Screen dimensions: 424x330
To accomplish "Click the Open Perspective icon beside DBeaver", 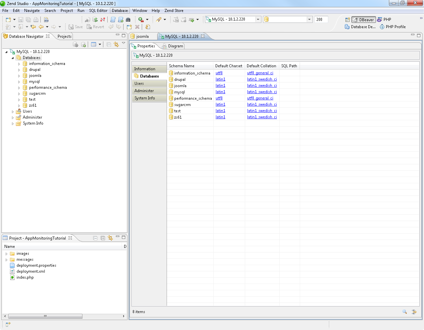I will 347,20.
